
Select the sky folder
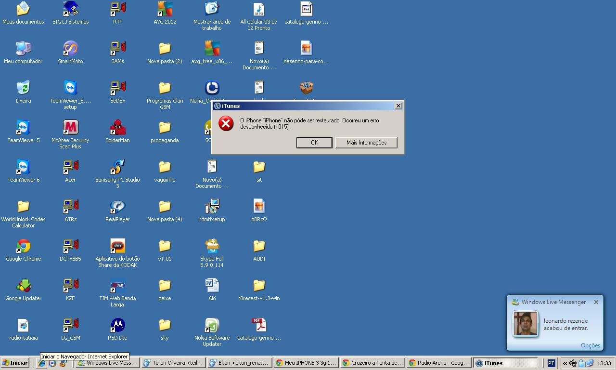click(165, 325)
